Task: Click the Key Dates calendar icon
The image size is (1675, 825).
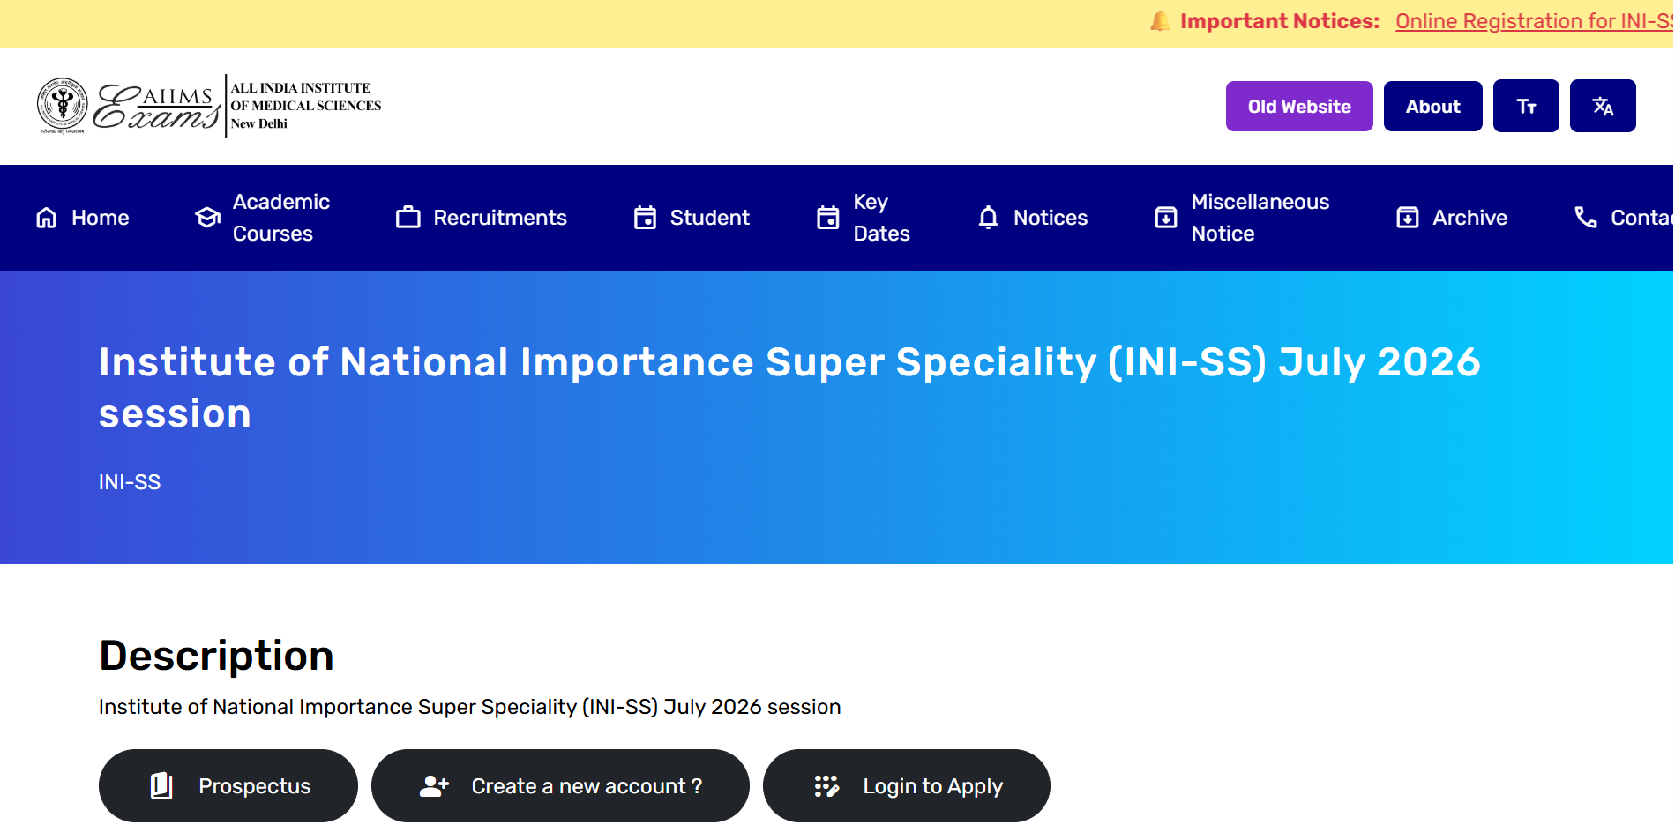Action: click(x=827, y=218)
